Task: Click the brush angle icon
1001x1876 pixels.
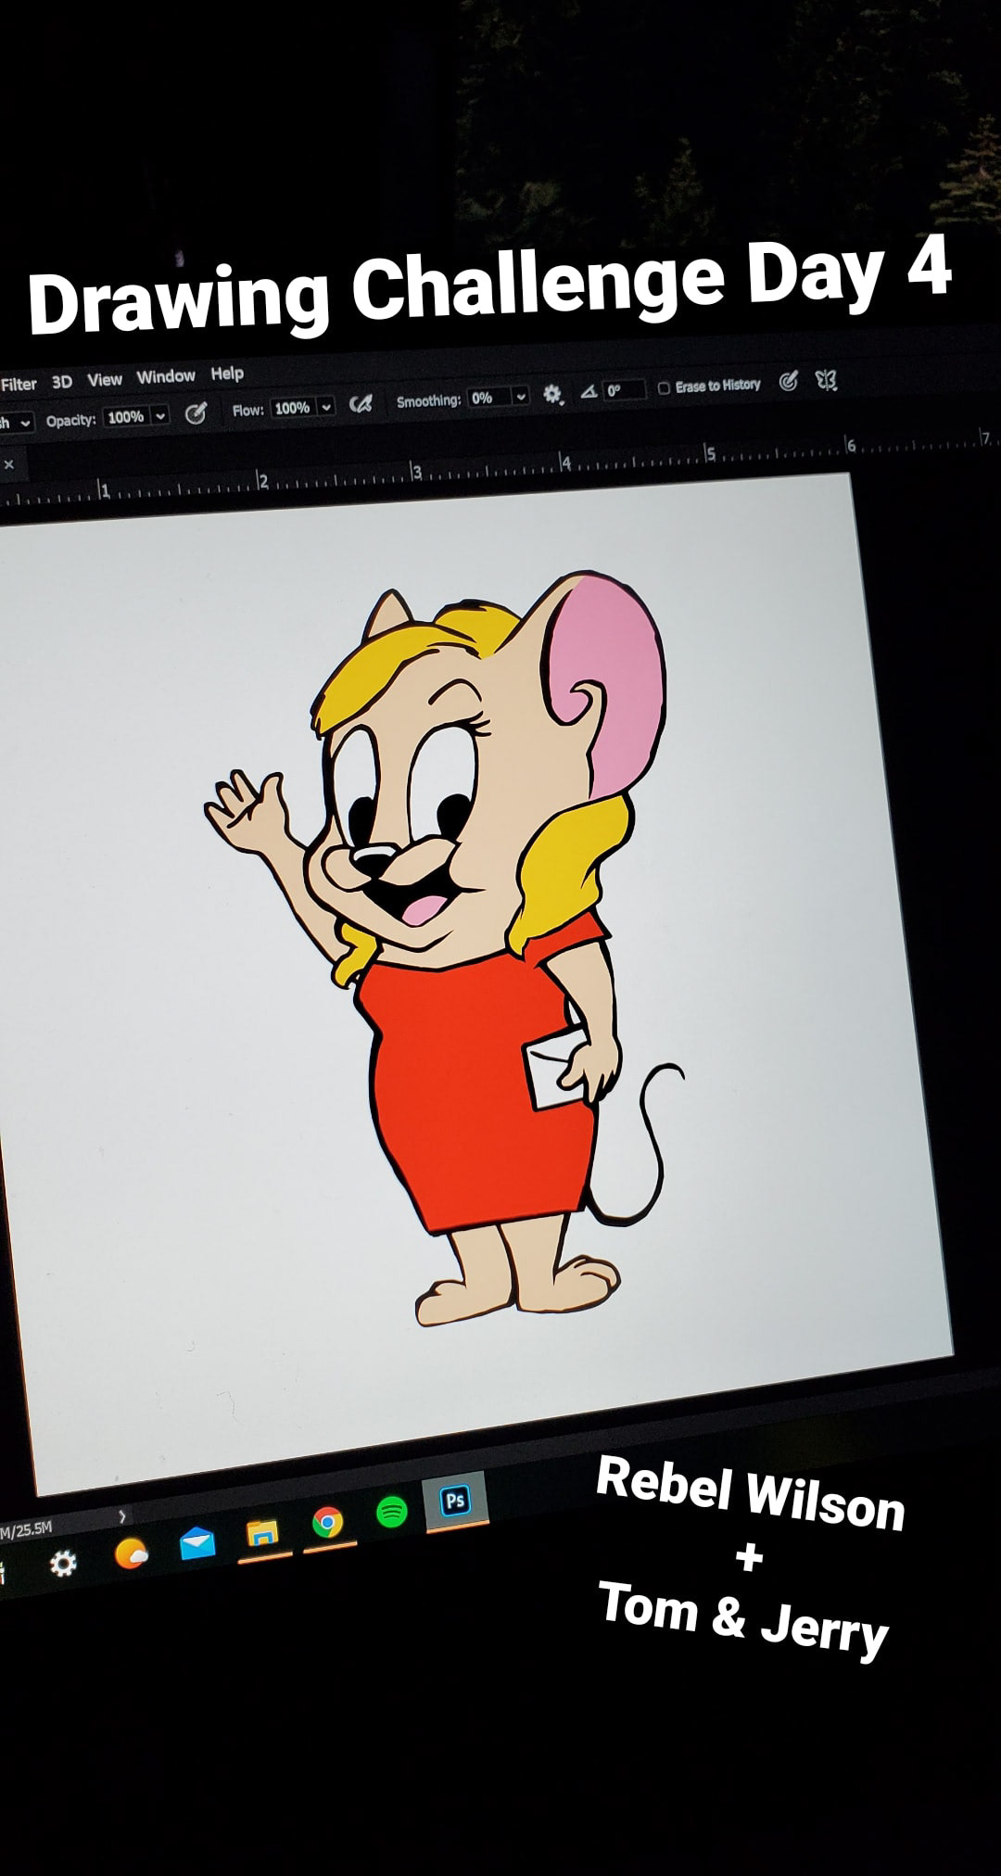Action: pos(589,393)
